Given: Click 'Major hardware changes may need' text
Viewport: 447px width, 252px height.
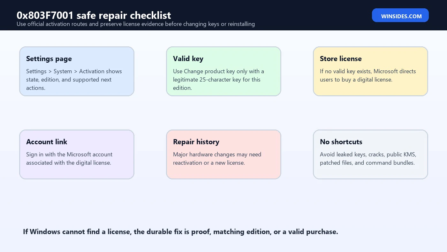Looking at the screenshot, I should click(x=217, y=159).
